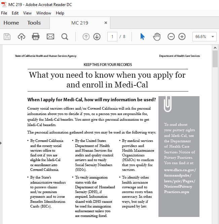Click the total page count '/ 8'
This screenshot has height=224, width=219.
(122, 37)
